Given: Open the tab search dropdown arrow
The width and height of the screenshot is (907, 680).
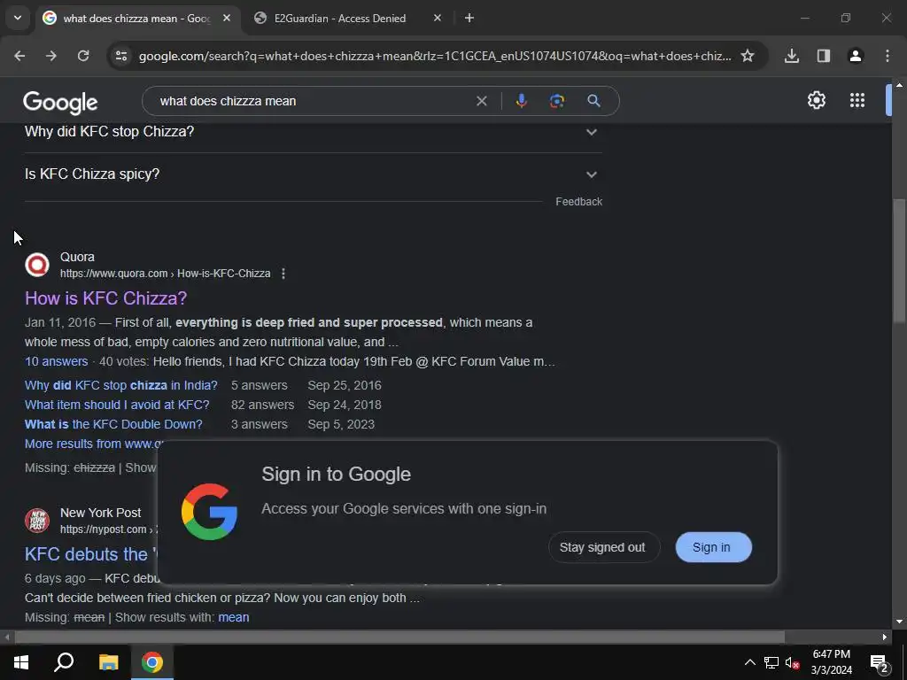Looking at the screenshot, I should coord(18,18).
